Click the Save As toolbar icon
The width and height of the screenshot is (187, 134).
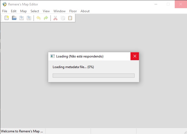(x=29, y=18)
